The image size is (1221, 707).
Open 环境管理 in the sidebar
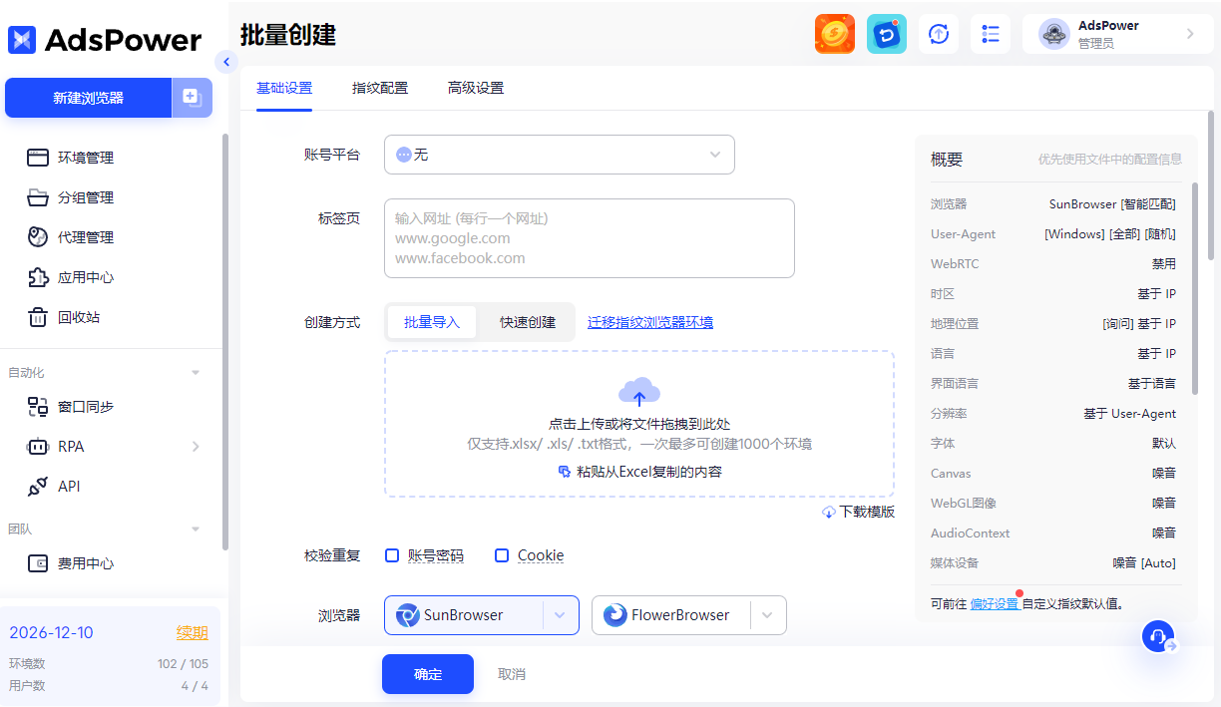click(x=86, y=158)
